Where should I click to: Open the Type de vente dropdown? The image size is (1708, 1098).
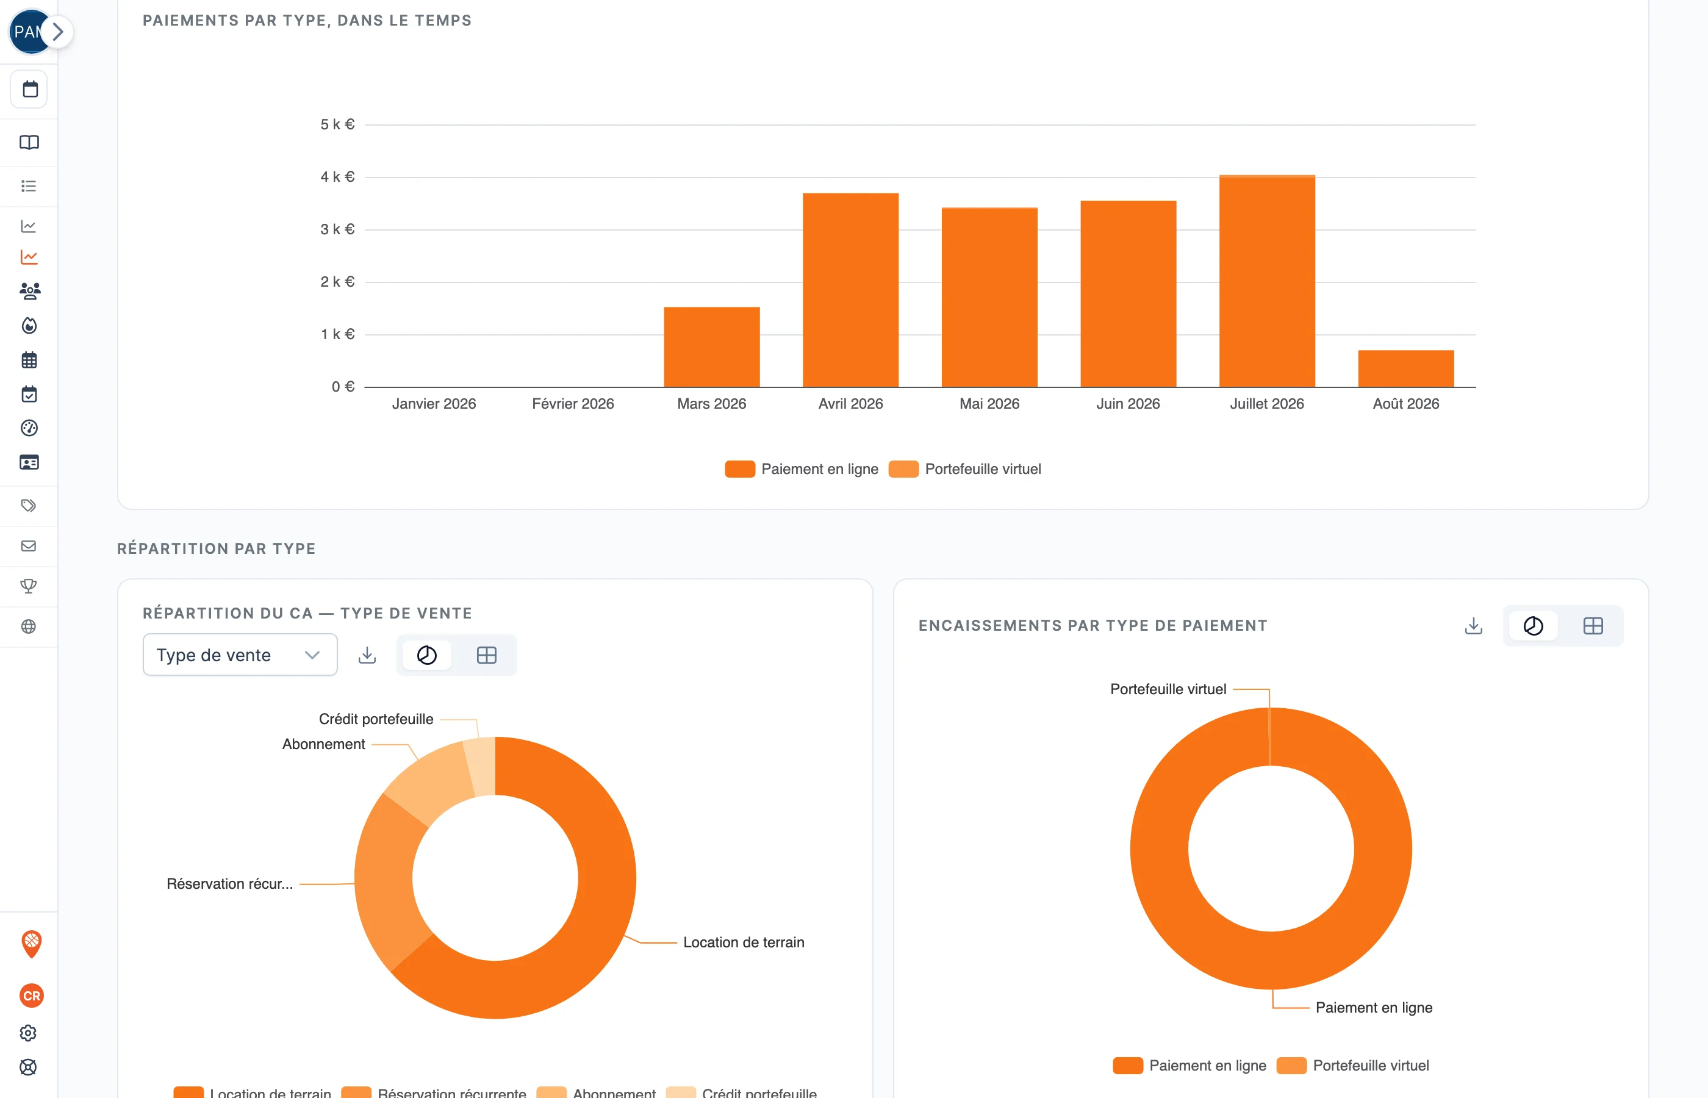[240, 655]
